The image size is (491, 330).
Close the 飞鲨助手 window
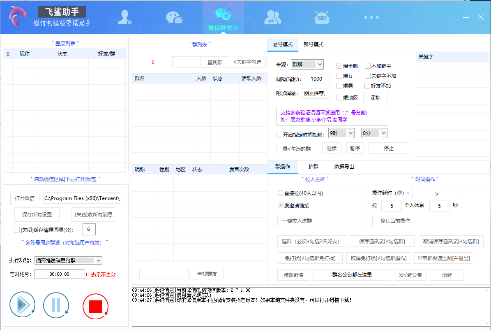coord(481,17)
